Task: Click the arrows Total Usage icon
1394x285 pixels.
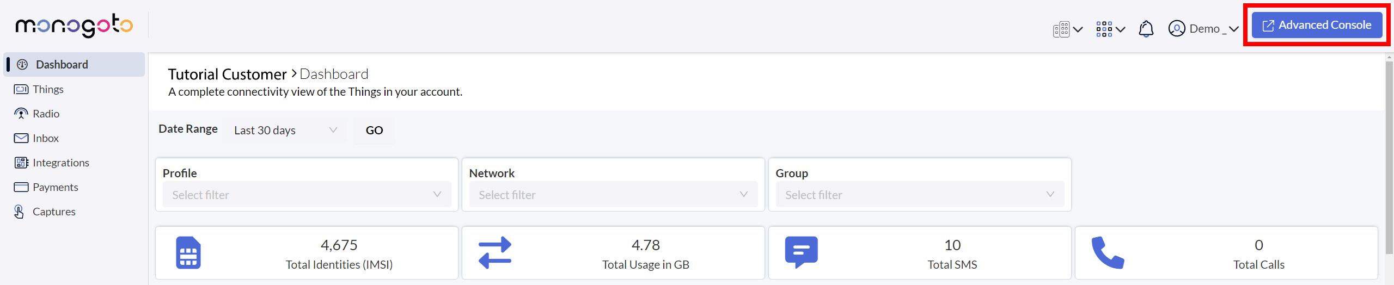Action: tap(495, 253)
